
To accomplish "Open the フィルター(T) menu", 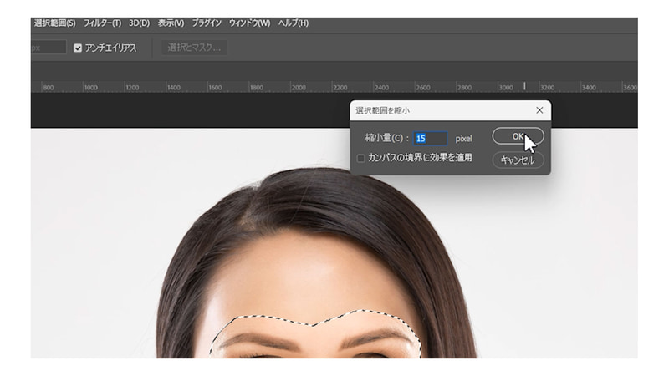I will [x=102, y=23].
